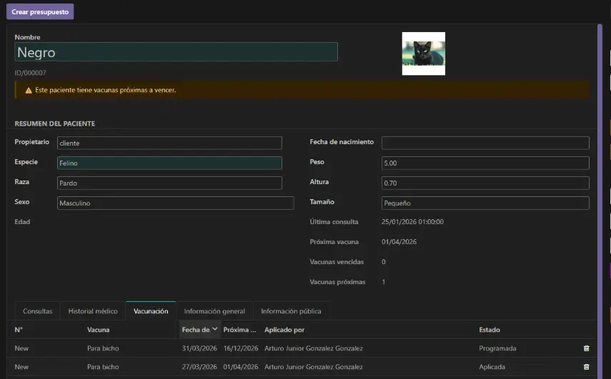611x379 pixels.
Task: Click the Nombre field containing Negro
Action: tap(176, 52)
